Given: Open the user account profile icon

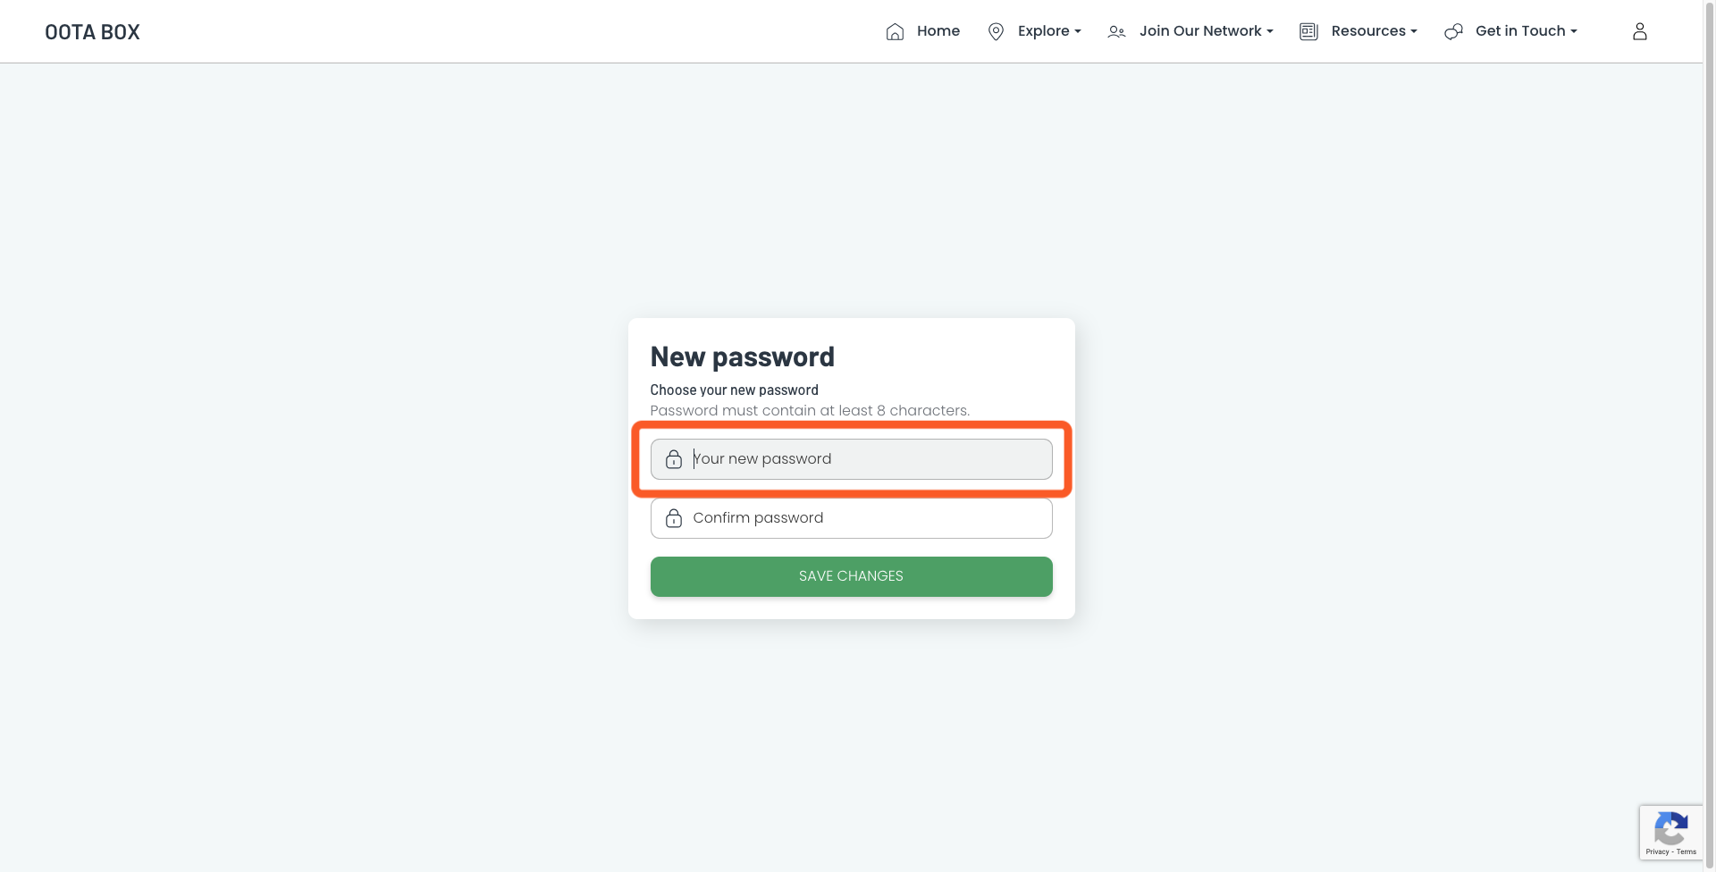Looking at the screenshot, I should pos(1640,31).
